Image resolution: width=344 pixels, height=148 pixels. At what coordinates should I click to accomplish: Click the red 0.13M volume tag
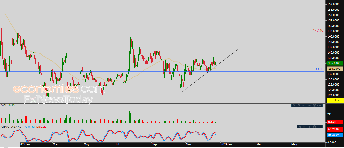pyautogui.click(x=335, y=122)
